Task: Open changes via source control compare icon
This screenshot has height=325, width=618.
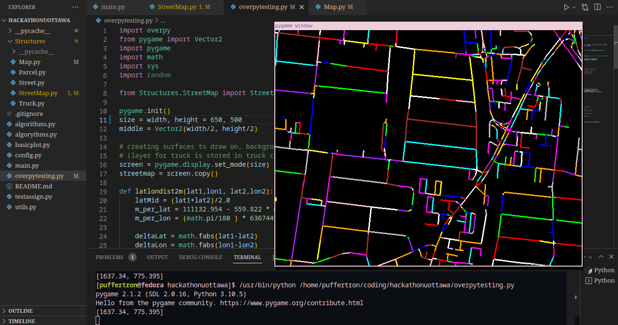Action: click(x=585, y=7)
